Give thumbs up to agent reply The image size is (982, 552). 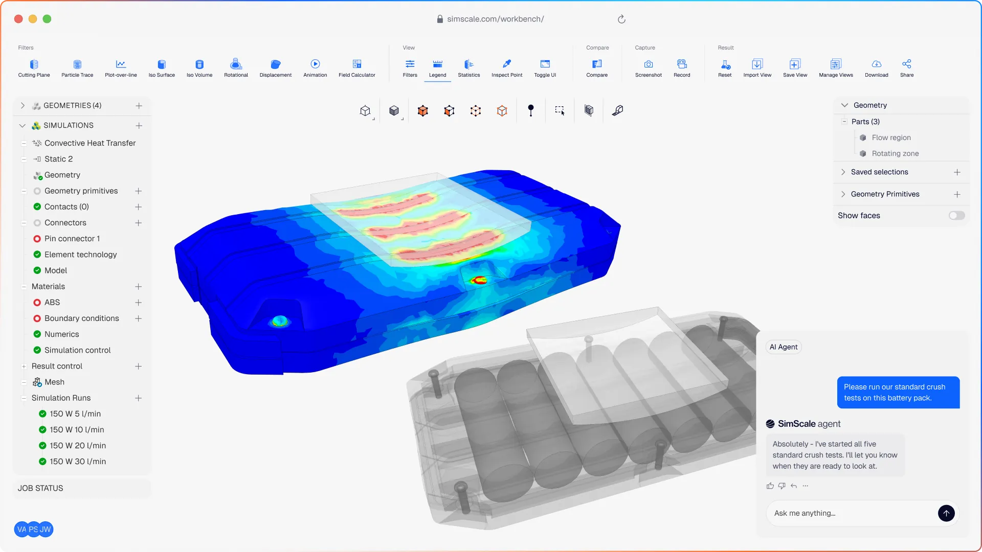[x=770, y=486]
